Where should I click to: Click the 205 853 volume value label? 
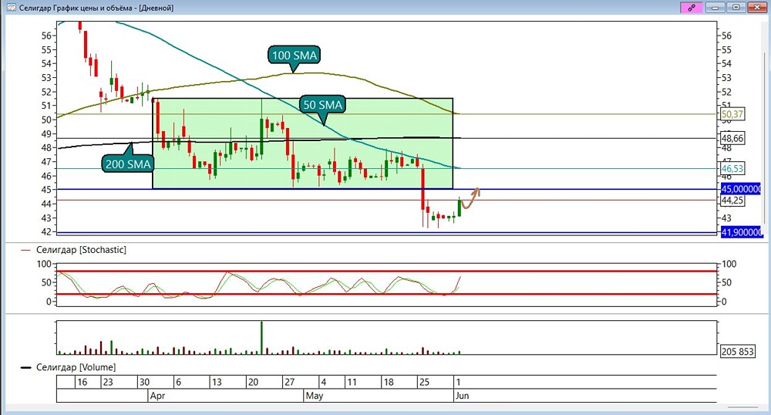737,352
